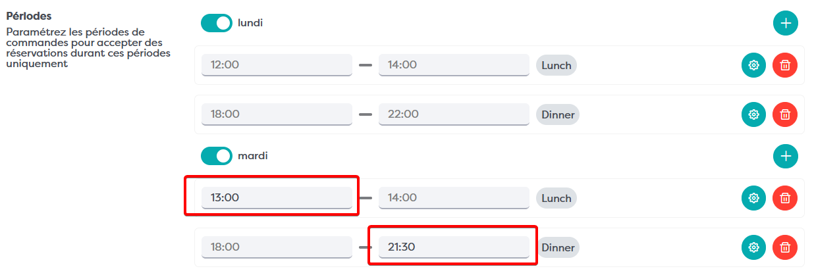The width and height of the screenshot is (814, 275).
Task: Open settings for lundi Lunch period
Action: point(754,65)
